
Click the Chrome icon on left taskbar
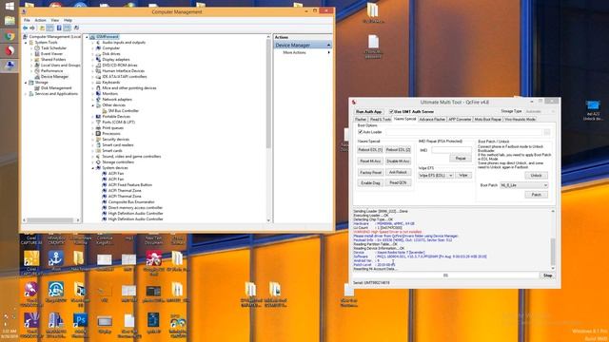pos(10,36)
